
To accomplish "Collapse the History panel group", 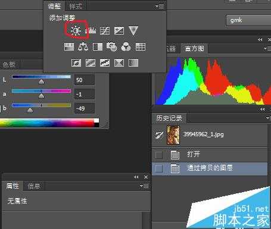I will (x=263, y=109).
